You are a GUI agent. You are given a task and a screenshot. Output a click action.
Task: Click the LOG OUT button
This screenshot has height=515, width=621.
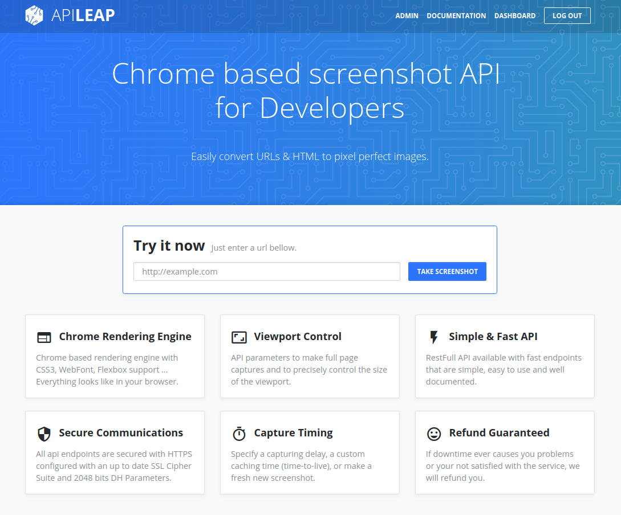click(567, 15)
